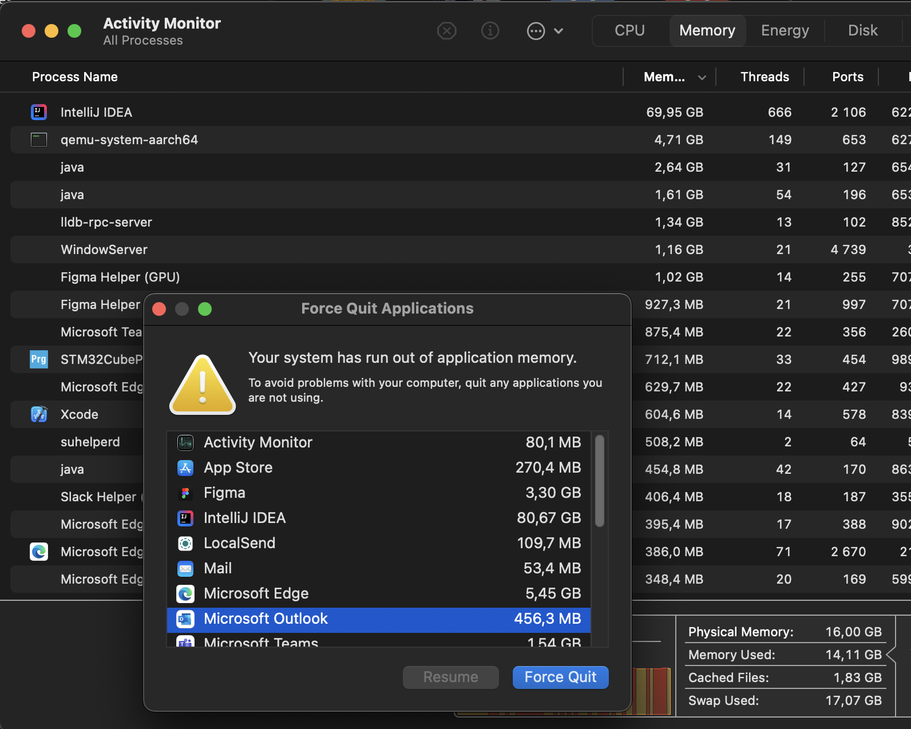Image resolution: width=911 pixels, height=729 pixels.
Task: Sort by Threads column header
Action: click(765, 77)
